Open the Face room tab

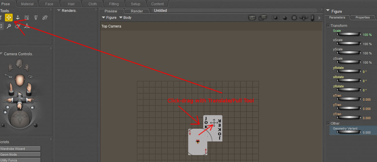pyautogui.click(x=49, y=4)
